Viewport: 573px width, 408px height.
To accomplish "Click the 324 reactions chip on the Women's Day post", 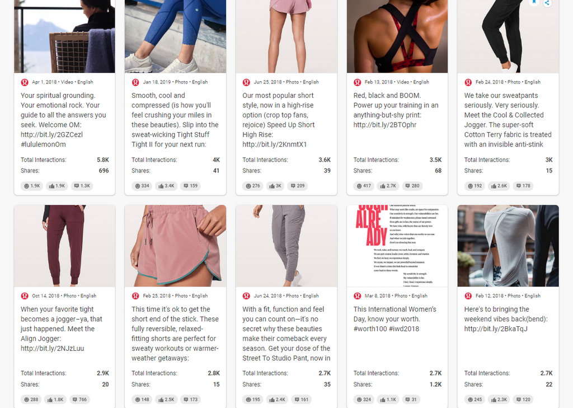I will [364, 400].
